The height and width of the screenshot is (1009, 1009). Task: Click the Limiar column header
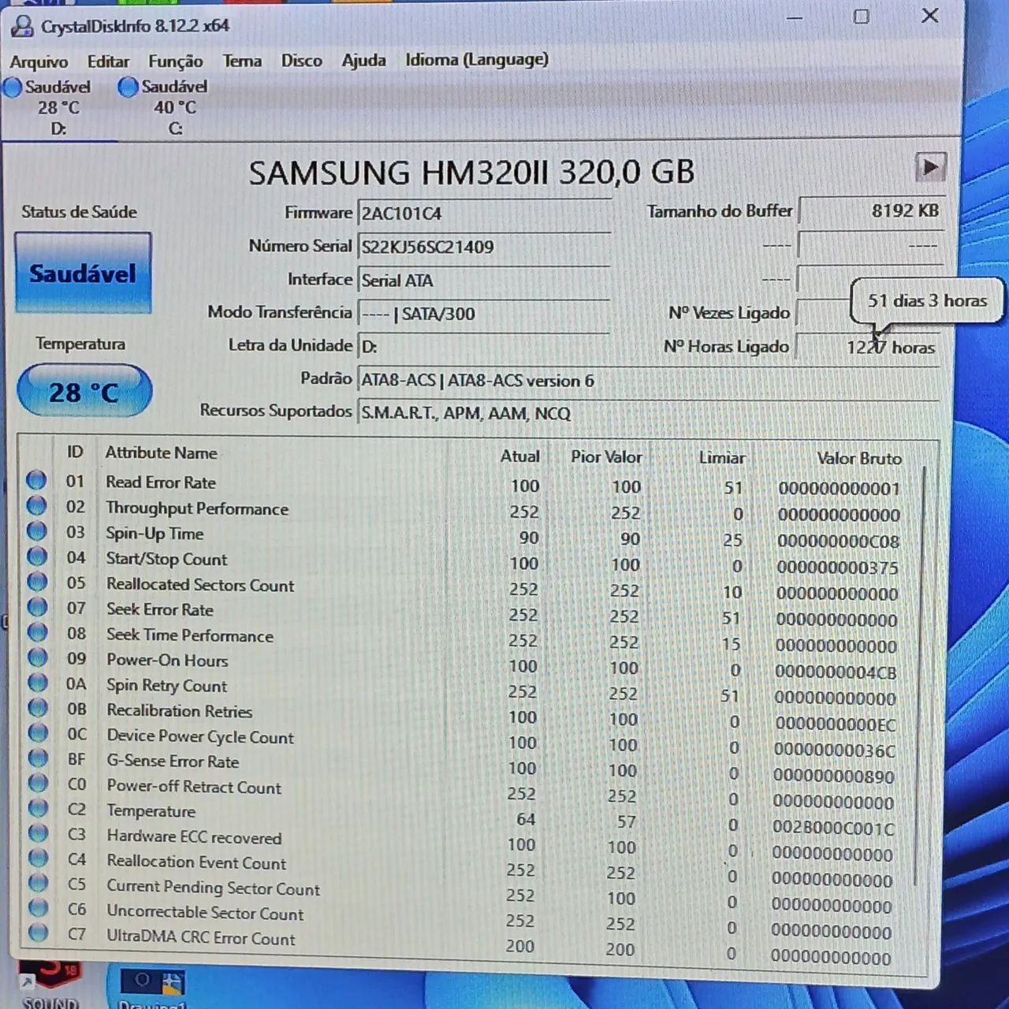click(x=721, y=457)
